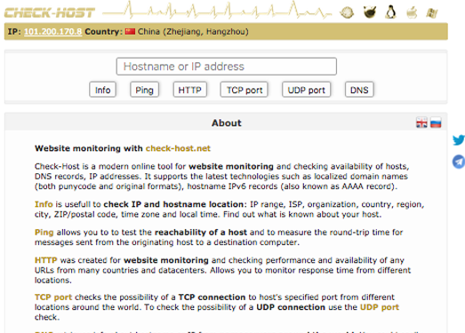465x333 pixels.
Task: Click the UDP port button
Action: click(307, 90)
